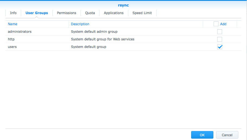Select the users group name
Screen dimensions: 247x140
12,47
